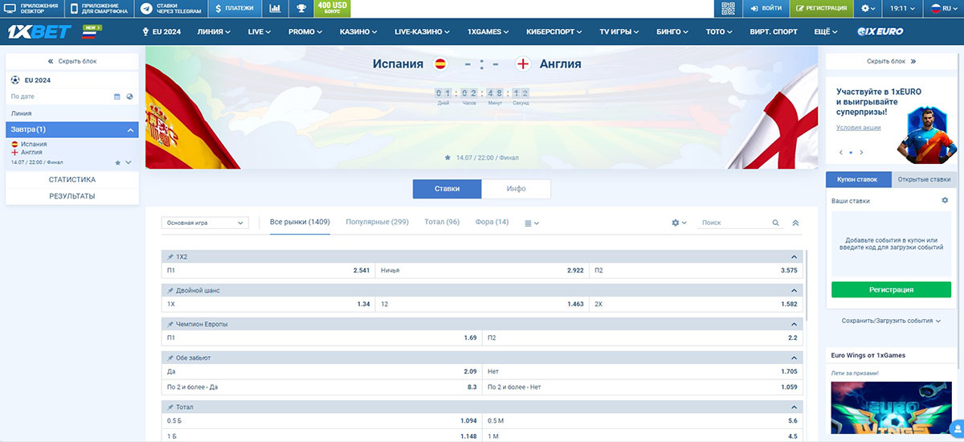
Task: Favorite the Испания–Англия match in sidebar
Action: 118,162
